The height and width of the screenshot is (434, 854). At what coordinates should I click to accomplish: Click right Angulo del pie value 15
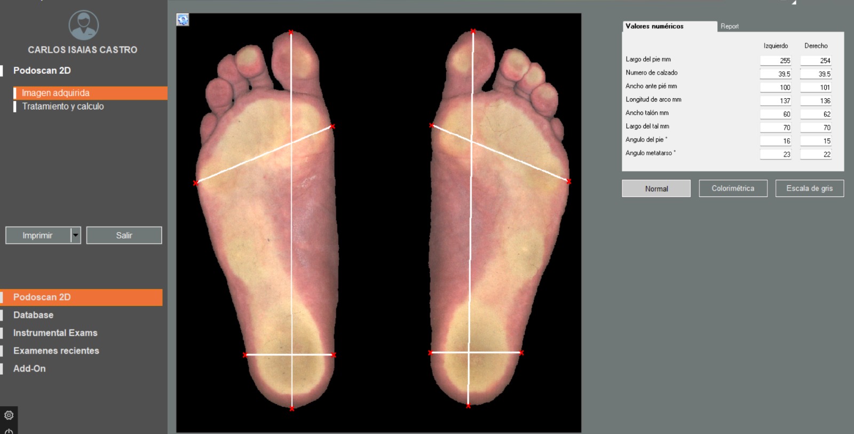pyautogui.click(x=816, y=140)
